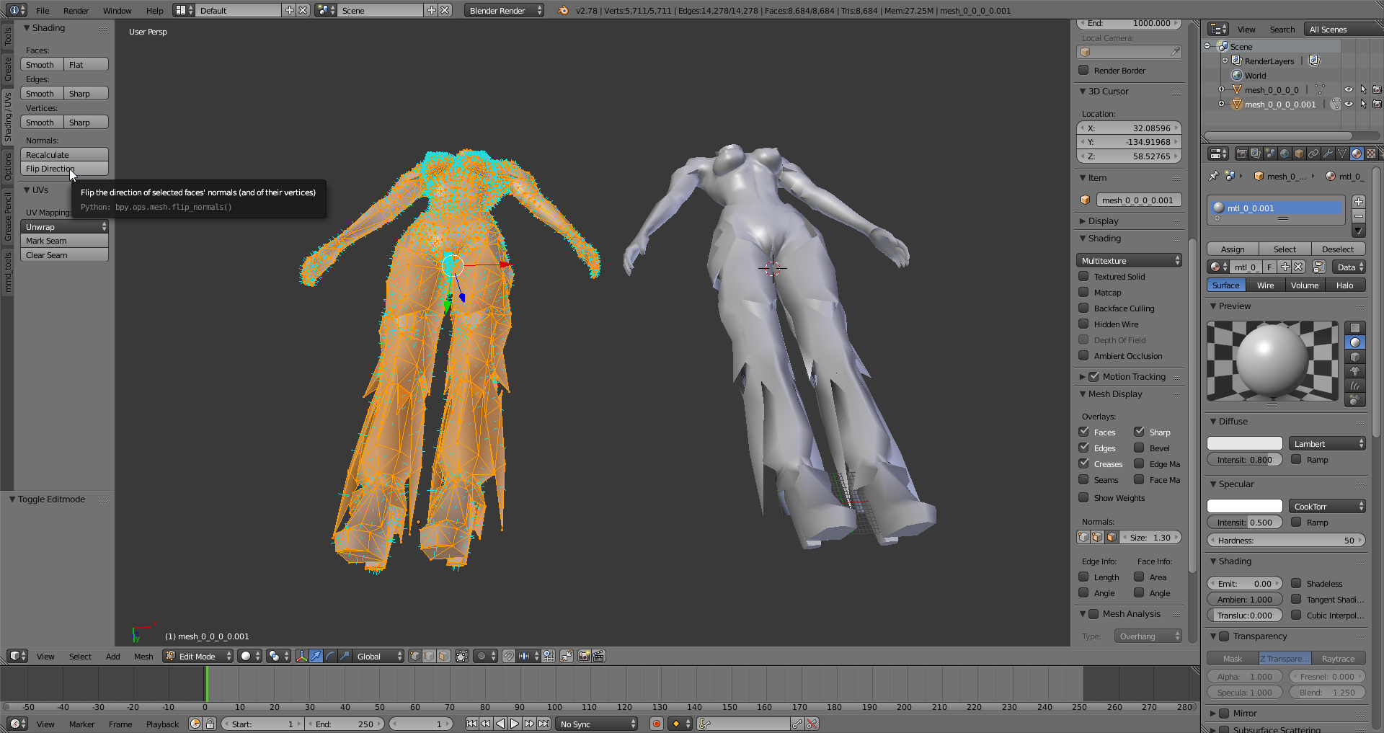Click the timeline record keyframe button
Viewport: 1384px width, 733px height.
pos(656,724)
